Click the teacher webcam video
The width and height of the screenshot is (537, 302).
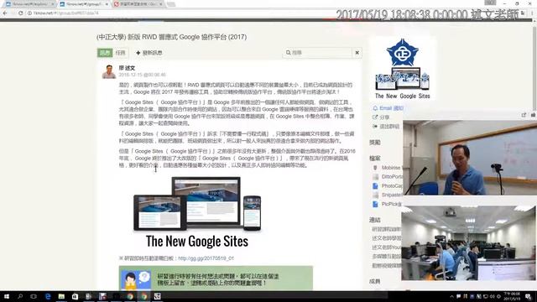pos(470,158)
